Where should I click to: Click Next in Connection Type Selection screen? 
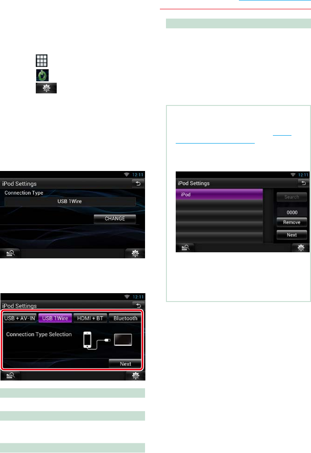coord(126,364)
